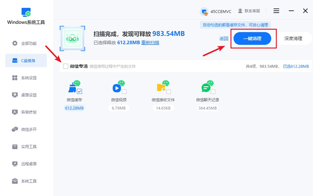Click the 微信接收文件 label
Viewport: 313px width, 196px height.
pyautogui.click(x=163, y=100)
